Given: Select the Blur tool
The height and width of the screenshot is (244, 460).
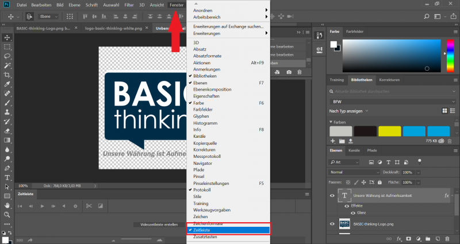Looking at the screenshot, I should (x=7, y=150).
